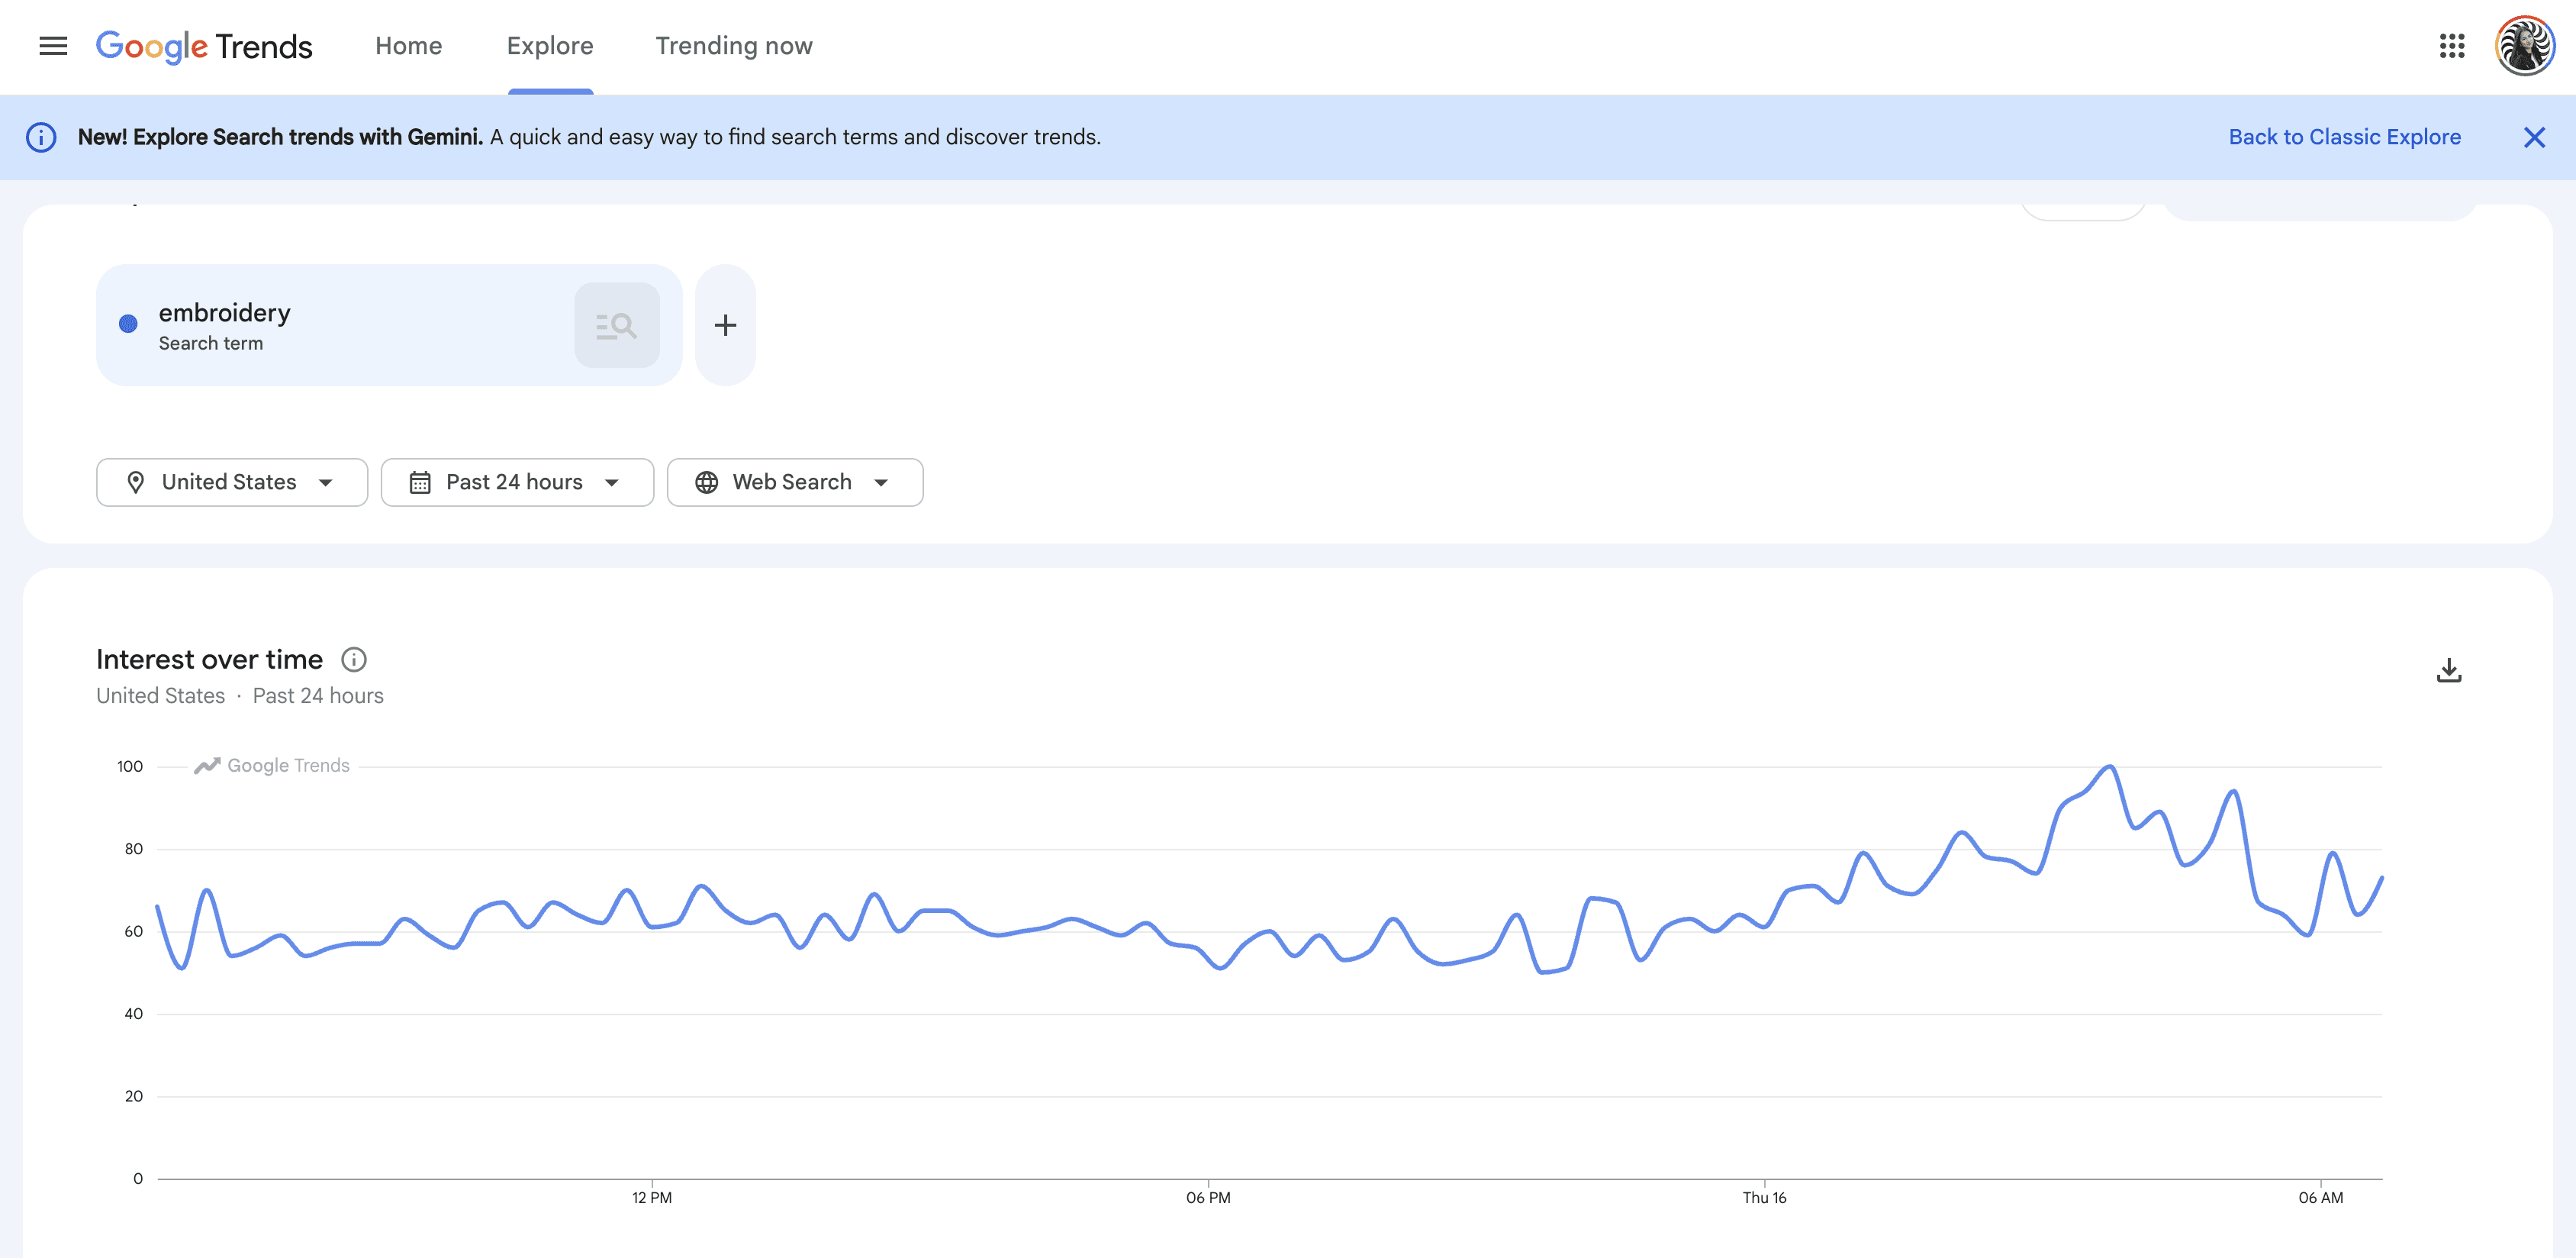
Task: Open the United States region dropdown
Action: click(232, 482)
